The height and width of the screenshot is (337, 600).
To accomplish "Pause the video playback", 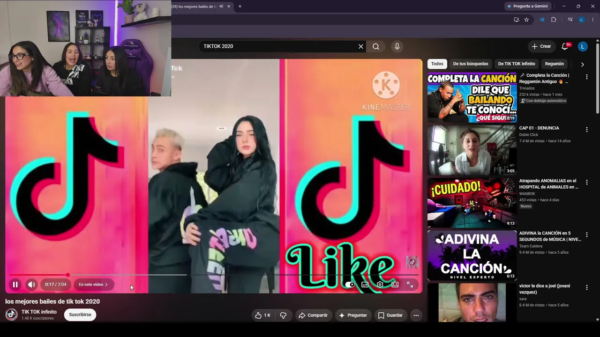I will click(x=15, y=285).
